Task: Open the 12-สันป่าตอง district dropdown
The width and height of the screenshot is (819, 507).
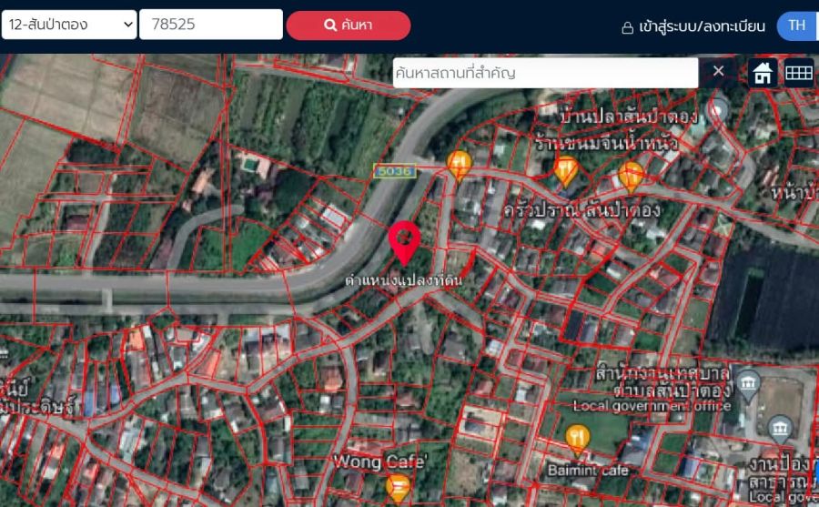Action: (x=68, y=25)
